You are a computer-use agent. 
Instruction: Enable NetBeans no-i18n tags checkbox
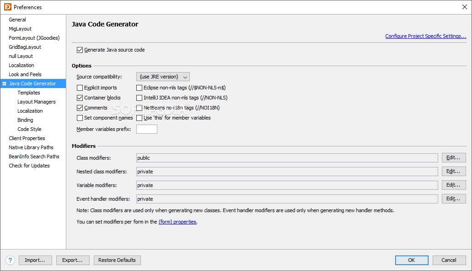139,108
